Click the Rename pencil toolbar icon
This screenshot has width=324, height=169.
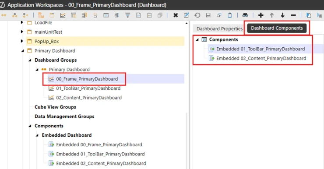[x=187, y=15]
